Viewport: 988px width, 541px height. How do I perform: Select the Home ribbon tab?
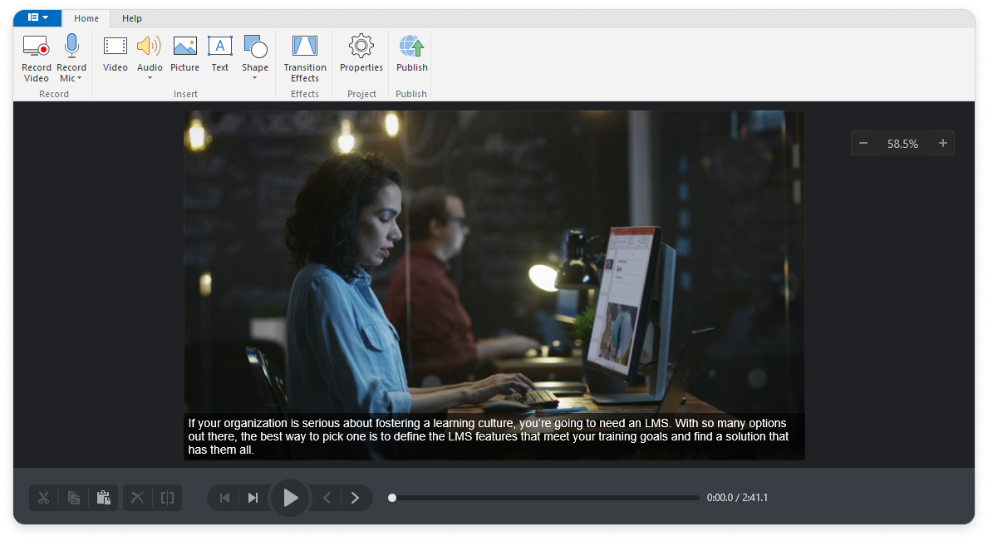pos(86,17)
